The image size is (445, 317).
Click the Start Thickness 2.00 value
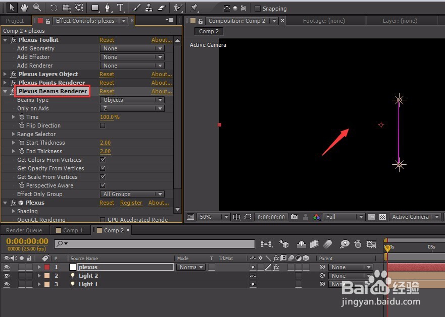coord(105,143)
